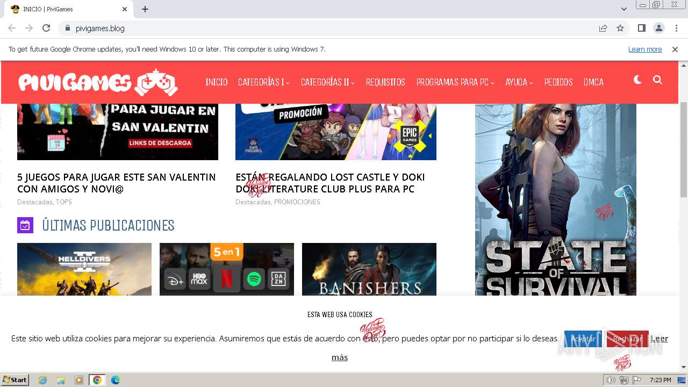Image resolution: width=688 pixels, height=387 pixels.
Task: Open the tab search chevron
Action: point(624,9)
